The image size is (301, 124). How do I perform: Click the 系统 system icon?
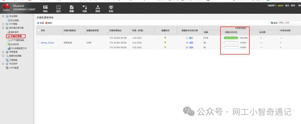click(x=111, y=7)
